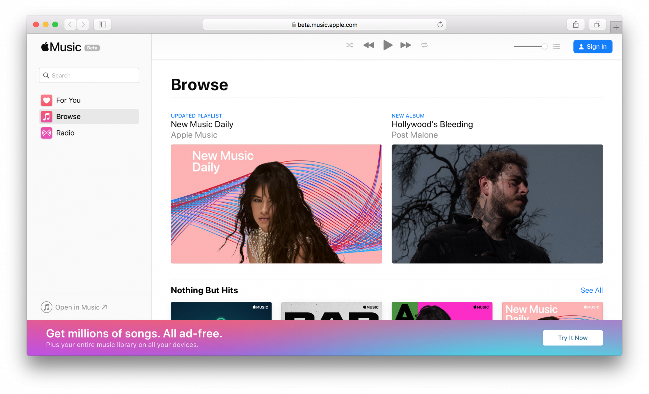
Task: Click New Music Daily title link
Action: 202,124
